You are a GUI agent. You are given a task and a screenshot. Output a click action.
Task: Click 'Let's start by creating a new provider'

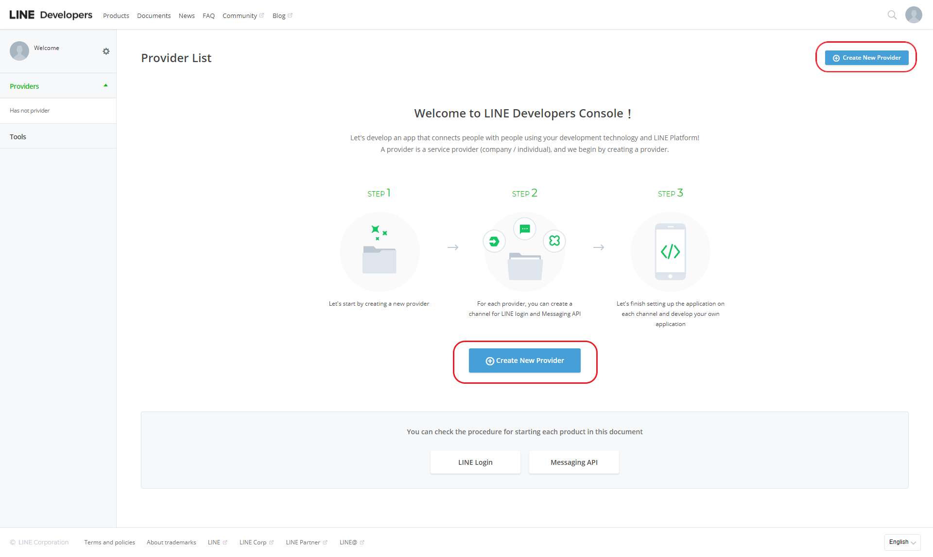coord(379,304)
